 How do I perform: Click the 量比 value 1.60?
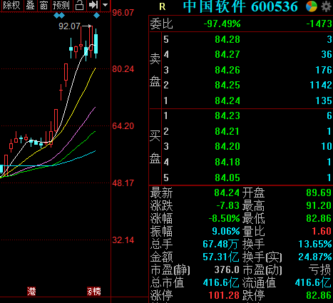click(322, 231)
